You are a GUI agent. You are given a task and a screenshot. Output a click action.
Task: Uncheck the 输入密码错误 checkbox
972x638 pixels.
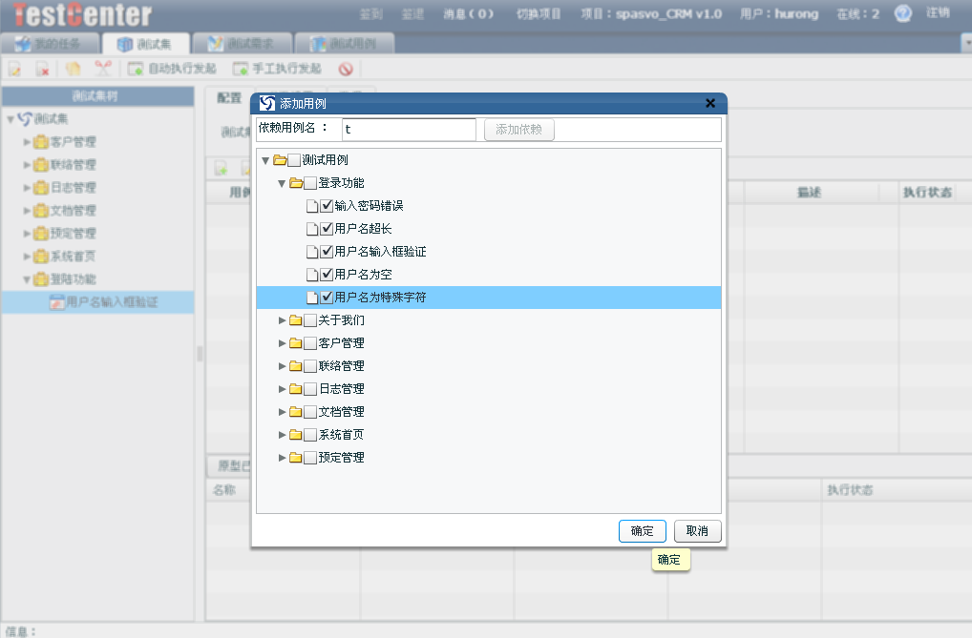(327, 206)
